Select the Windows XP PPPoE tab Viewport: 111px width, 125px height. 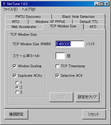[x=50, y=22]
